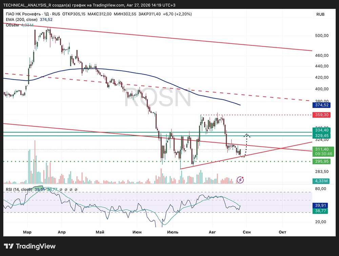Screen dimensions: 339x256
Task: Click the 500,00 price axis label
Action: click(322, 36)
